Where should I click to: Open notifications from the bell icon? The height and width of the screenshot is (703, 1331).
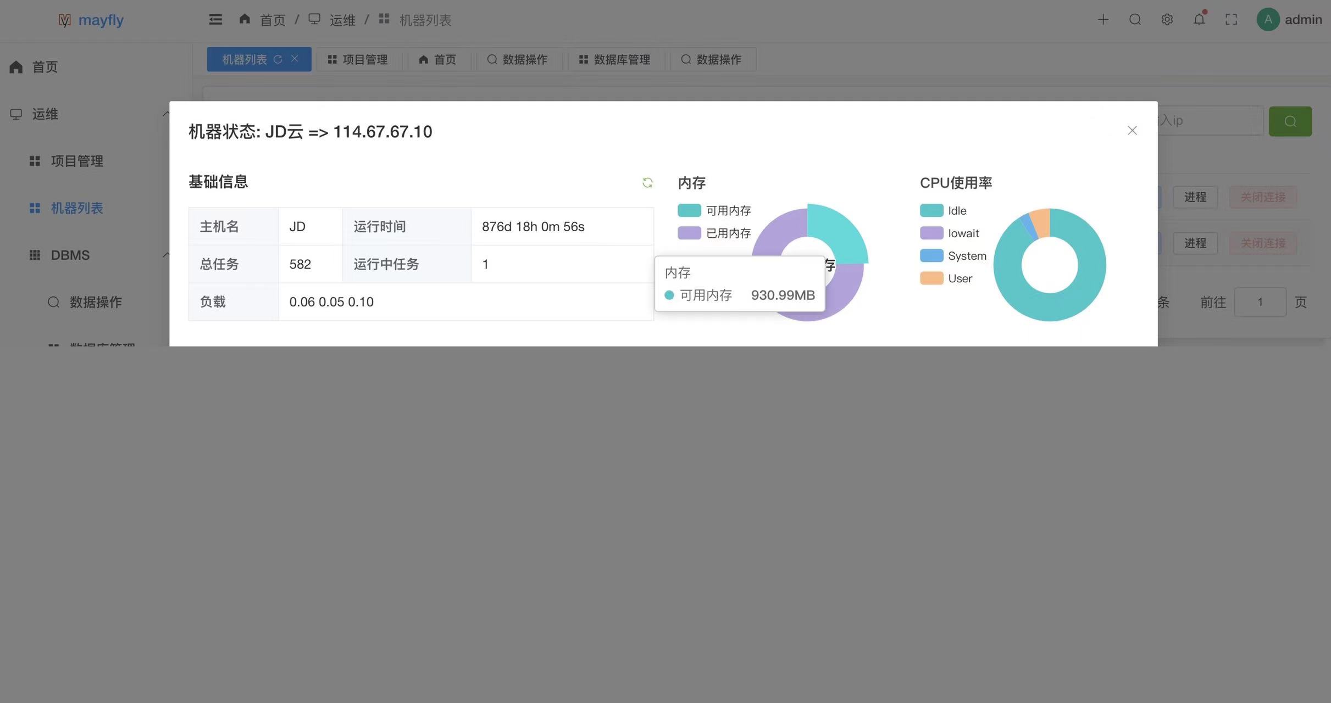[1199, 19]
